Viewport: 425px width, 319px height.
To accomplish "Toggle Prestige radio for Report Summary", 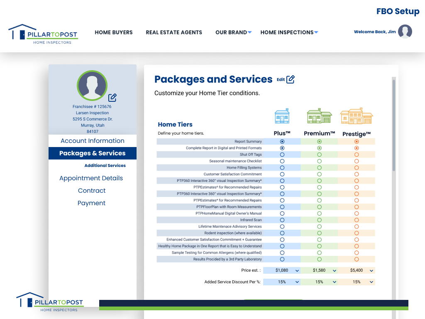I will tap(357, 142).
